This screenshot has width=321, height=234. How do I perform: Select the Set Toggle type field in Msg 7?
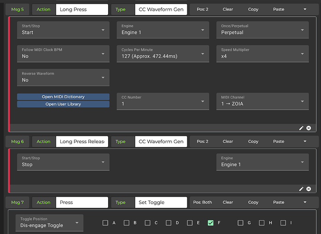click(160, 202)
